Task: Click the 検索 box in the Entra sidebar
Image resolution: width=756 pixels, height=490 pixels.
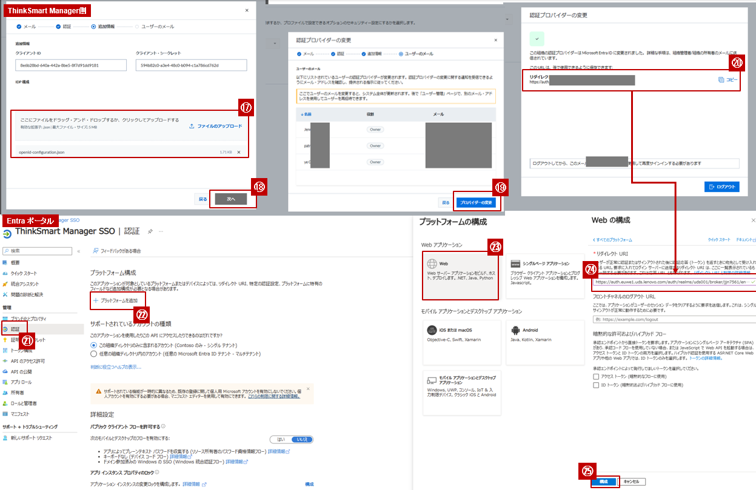Action: [x=37, y=250]
